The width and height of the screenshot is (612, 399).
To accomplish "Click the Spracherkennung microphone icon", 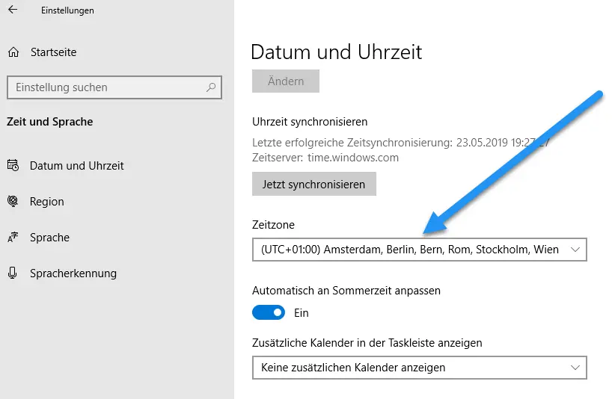I will click(13, 273).
